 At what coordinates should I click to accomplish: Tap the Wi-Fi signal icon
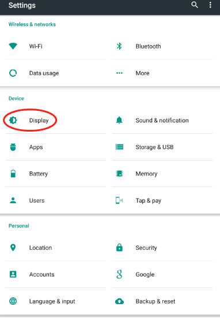[x=13, y=46]
